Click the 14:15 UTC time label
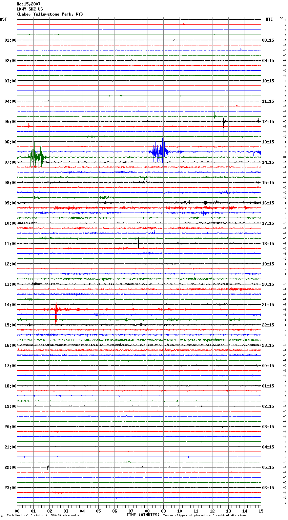 click(x=268, y=162)
